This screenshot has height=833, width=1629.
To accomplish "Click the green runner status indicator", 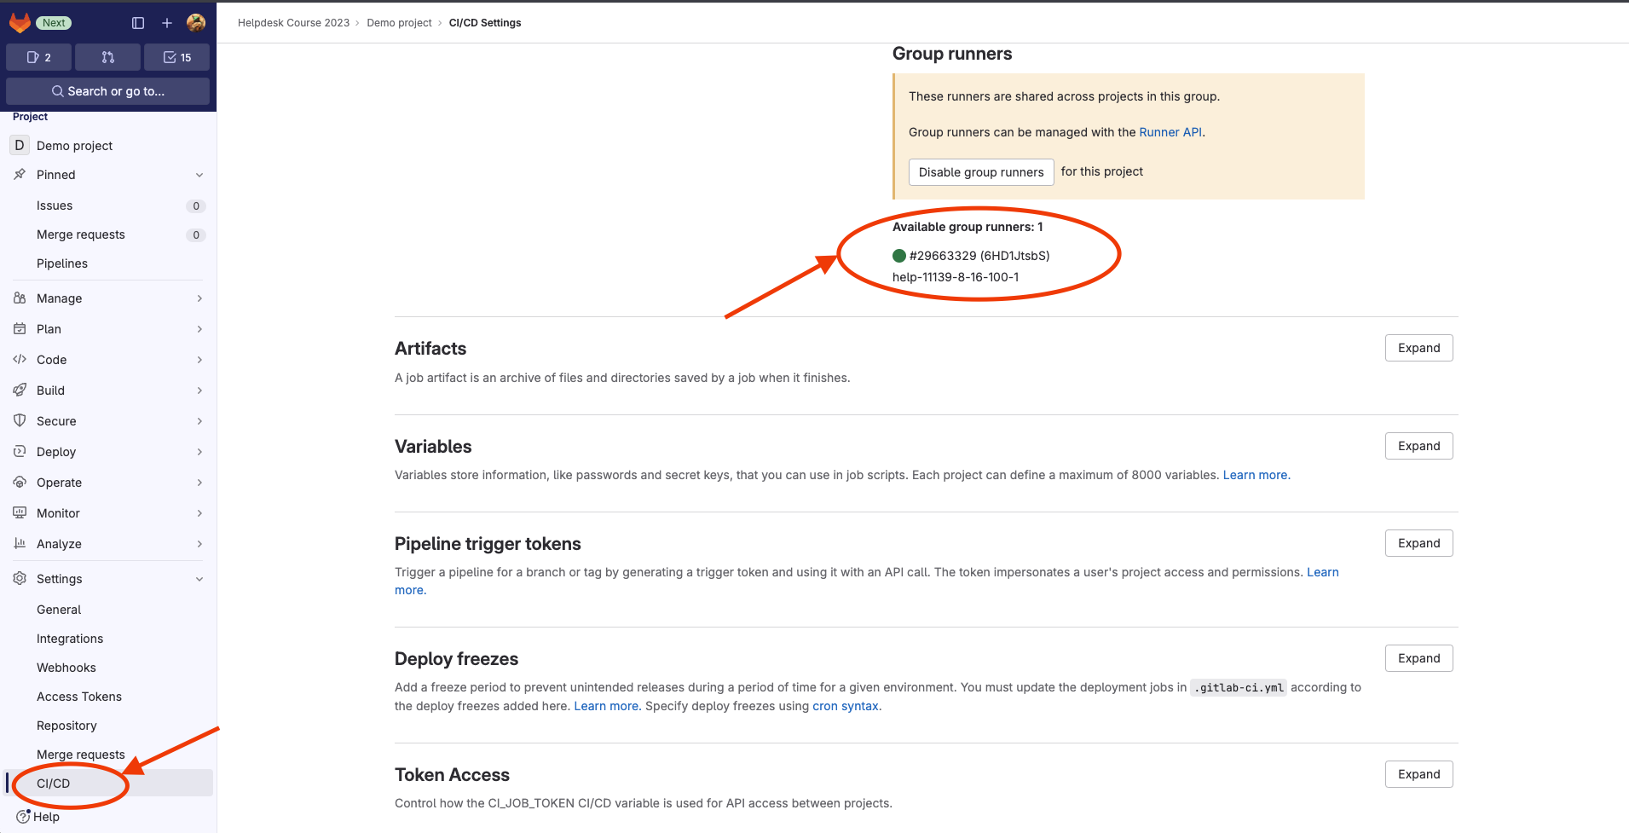I will point(898,256).
